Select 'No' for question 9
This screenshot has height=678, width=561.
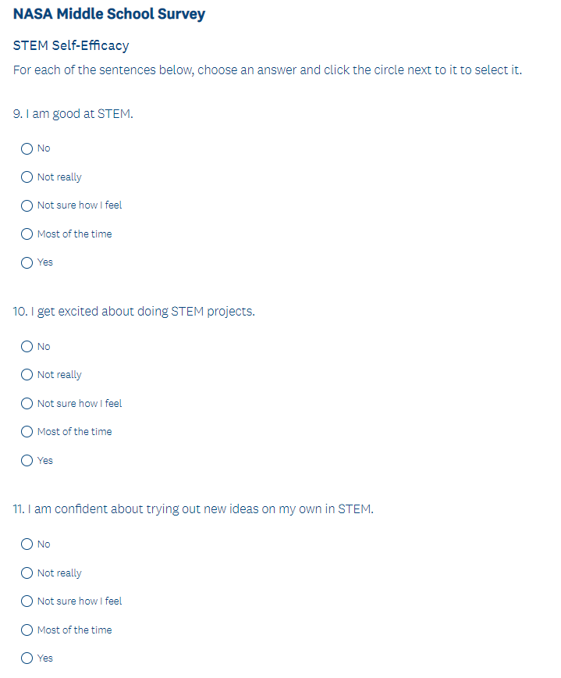pyautogui.click(x=27, y=148)
